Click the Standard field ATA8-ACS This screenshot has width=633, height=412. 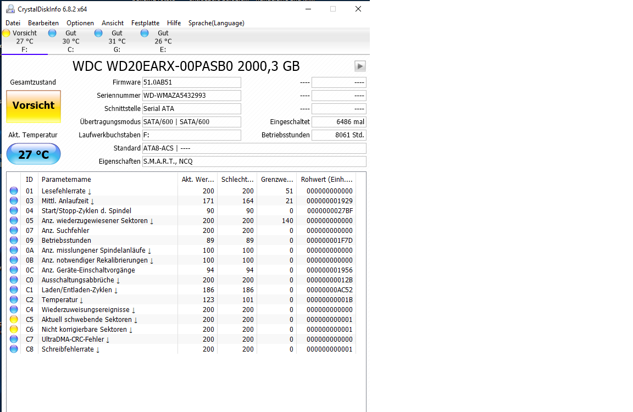(254, 148)
